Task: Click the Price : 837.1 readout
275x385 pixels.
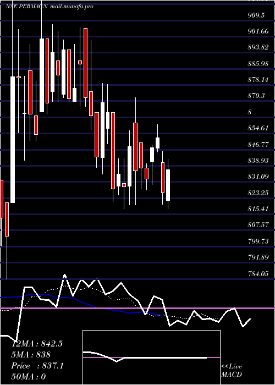Action: pyautogui.click(x=37, y=366)
